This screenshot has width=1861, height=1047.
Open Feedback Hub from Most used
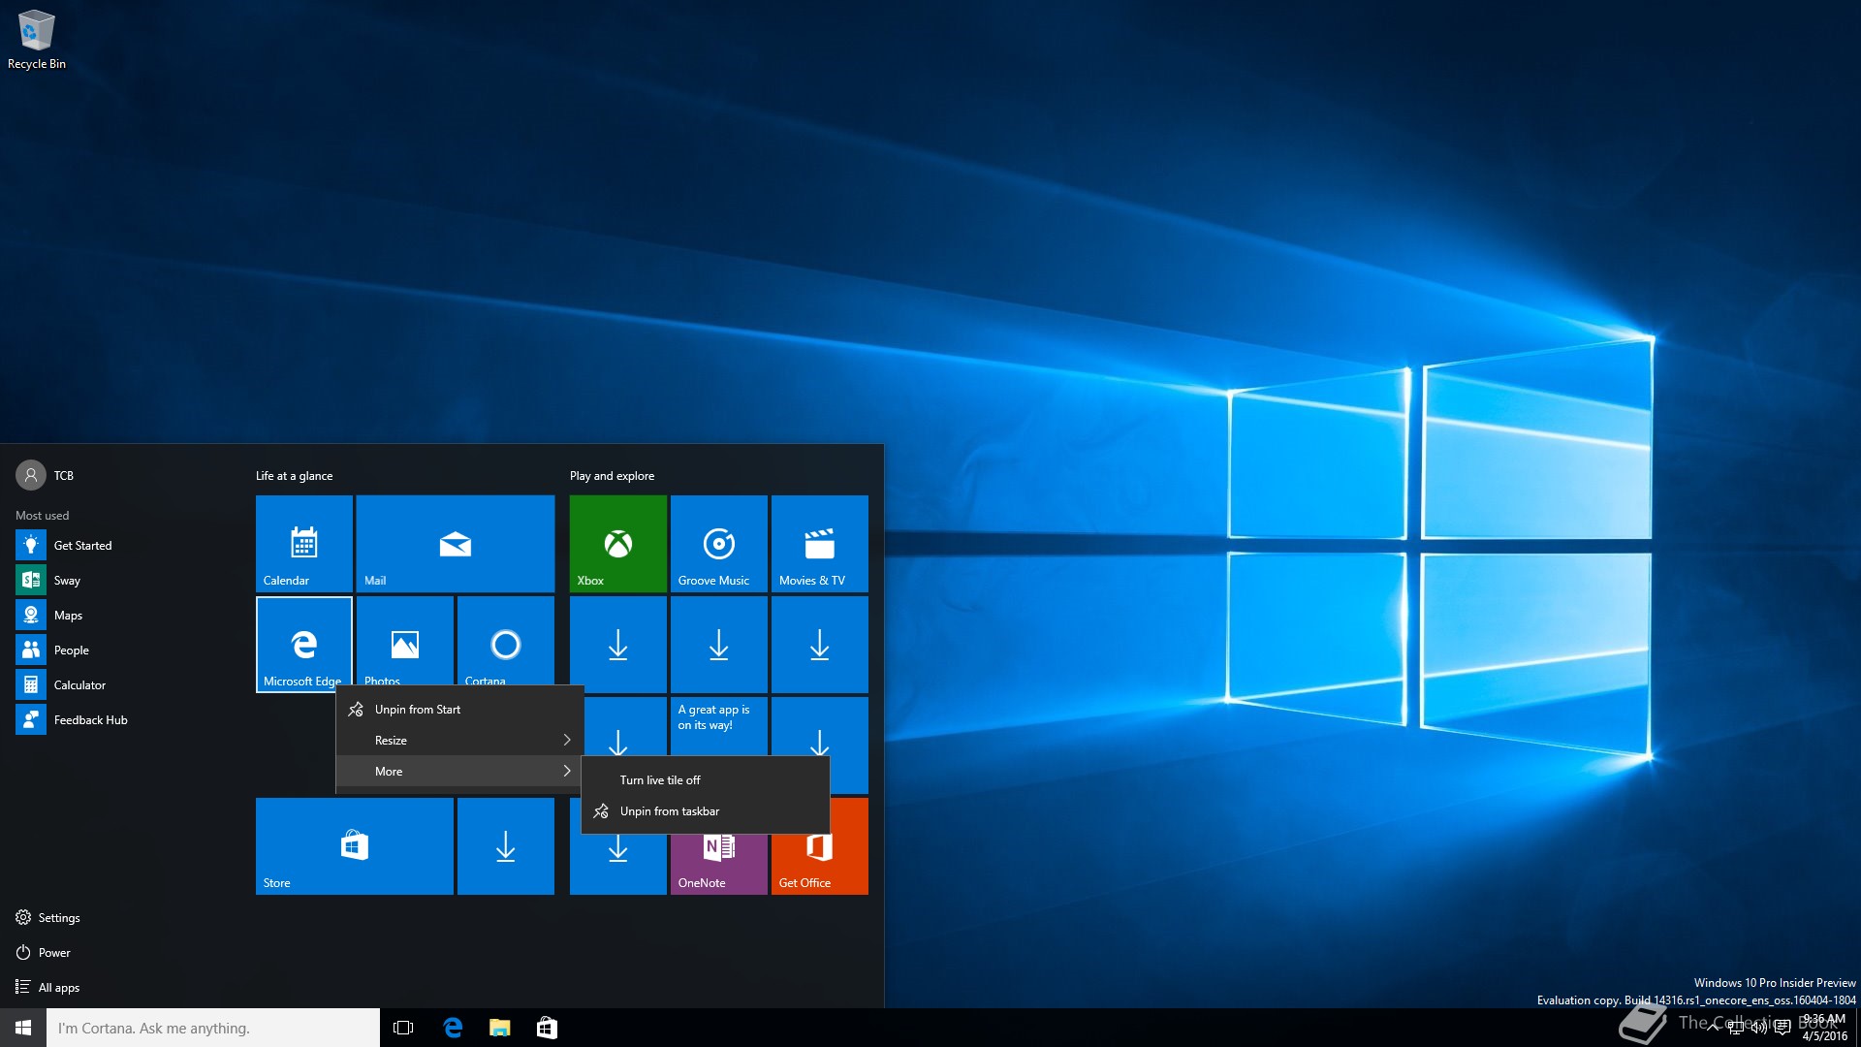tap(90, 719)
